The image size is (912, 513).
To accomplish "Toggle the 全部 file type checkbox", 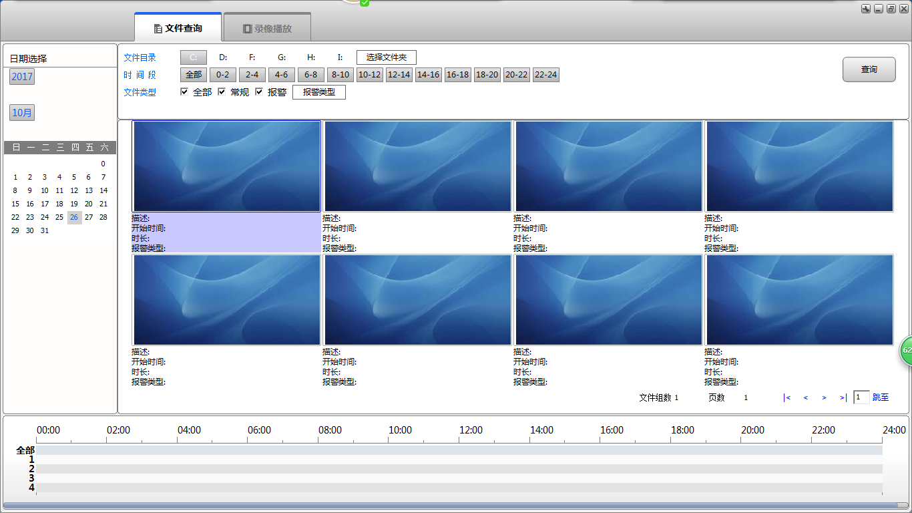I will (184, 92).
